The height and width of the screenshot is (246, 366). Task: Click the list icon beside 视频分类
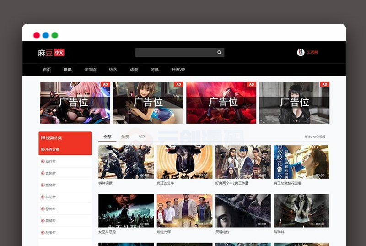coord(43,137)
